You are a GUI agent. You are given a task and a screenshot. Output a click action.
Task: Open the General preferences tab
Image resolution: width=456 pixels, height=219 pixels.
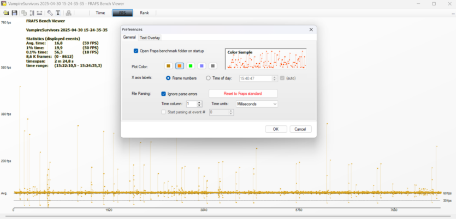tap(129, 38)
